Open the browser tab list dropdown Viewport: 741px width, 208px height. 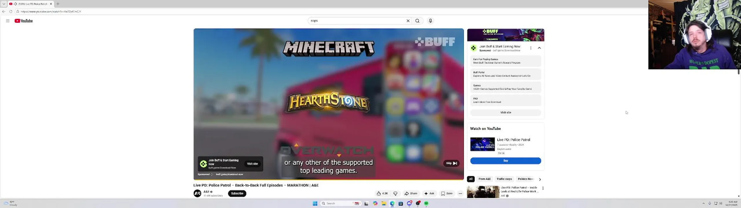point(4,4)
